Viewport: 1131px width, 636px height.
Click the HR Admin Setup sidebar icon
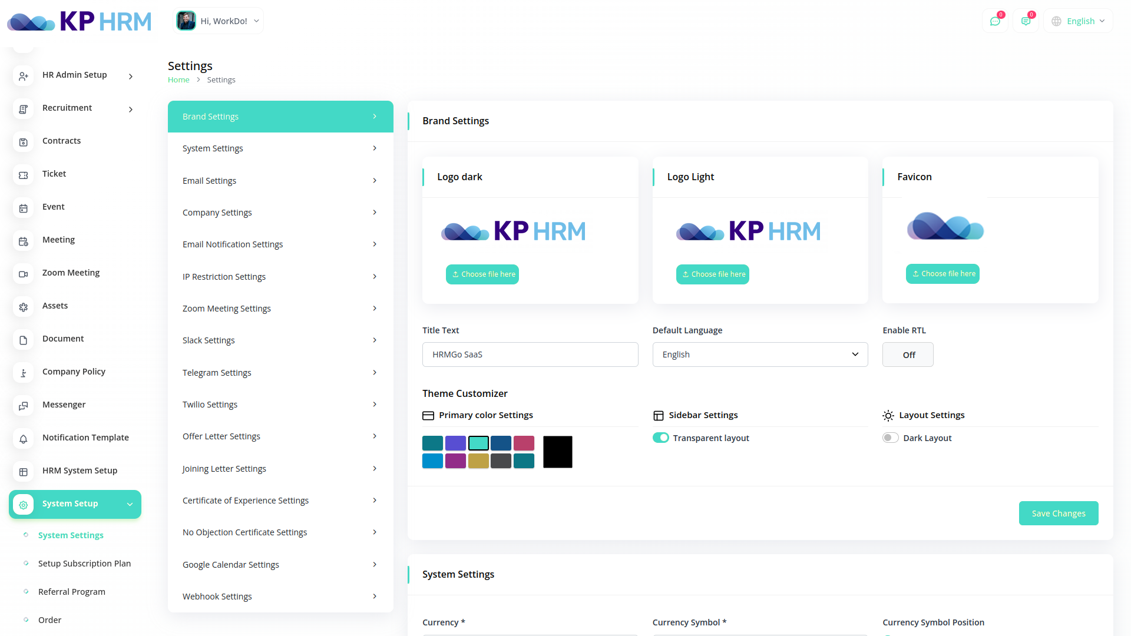pyautogui.click(x=24, y=76)
